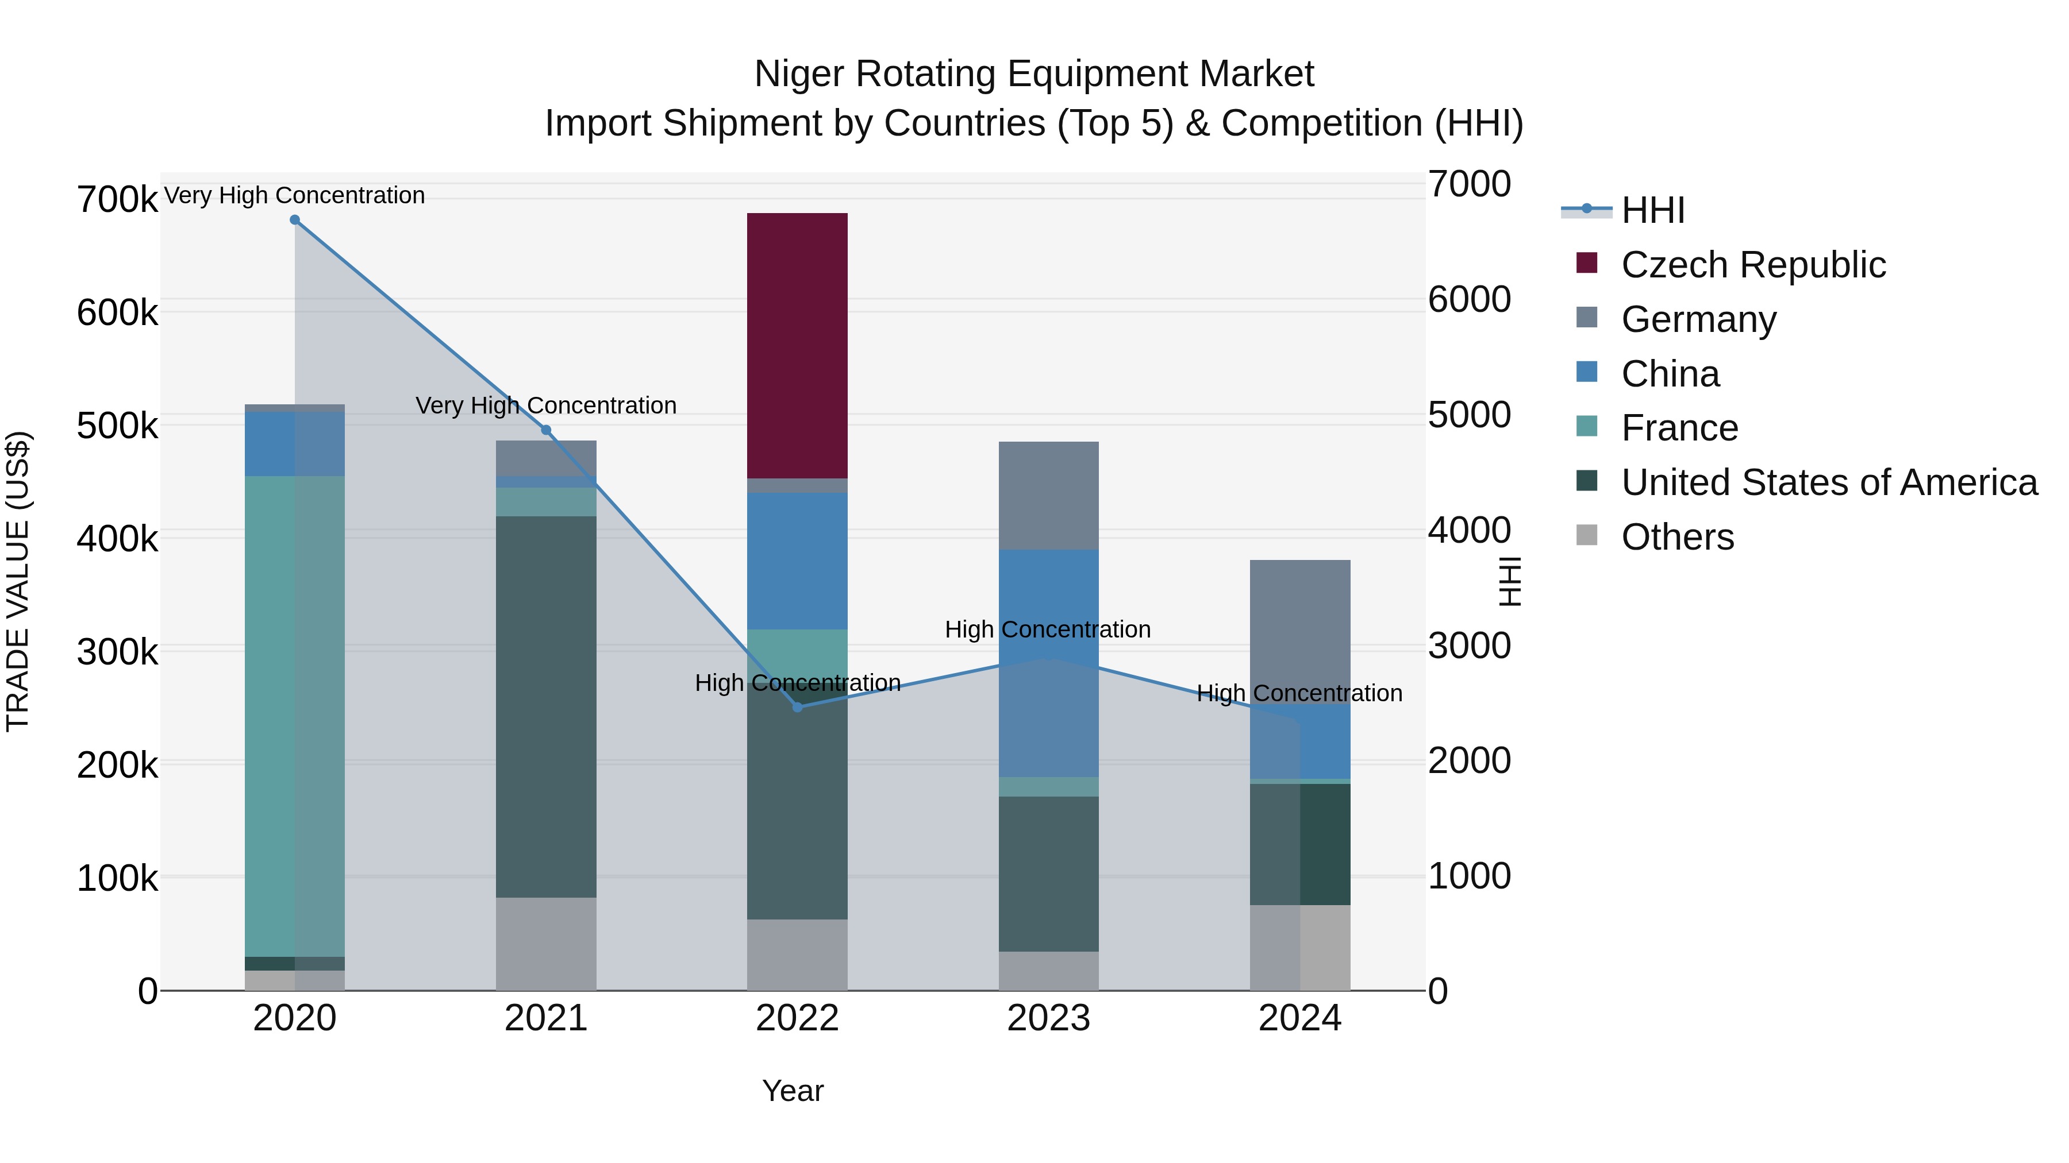Select the 2020 HHI data point
This screenshot has height=1163, width=2069.
click(295, 220)
